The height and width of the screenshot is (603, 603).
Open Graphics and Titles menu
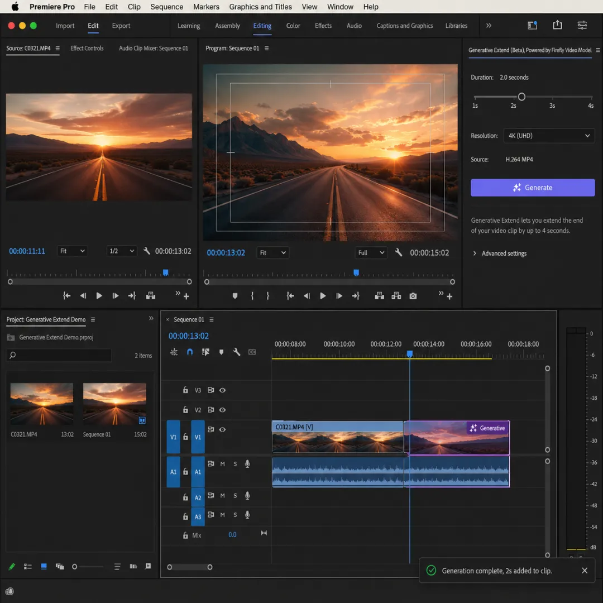pos(260,7)
